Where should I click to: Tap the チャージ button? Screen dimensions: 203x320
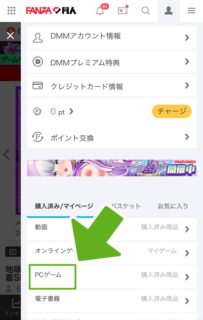pos(172,111)
